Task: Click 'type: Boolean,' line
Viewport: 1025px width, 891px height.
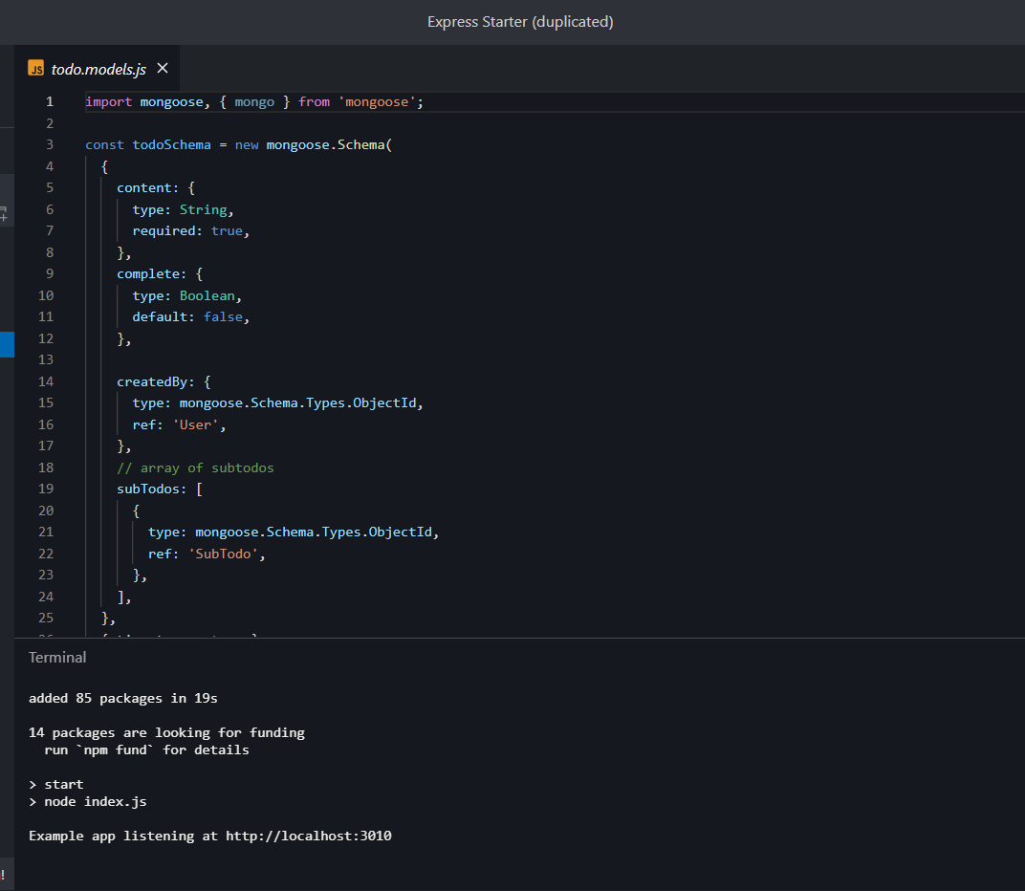Action: point(187,296)
